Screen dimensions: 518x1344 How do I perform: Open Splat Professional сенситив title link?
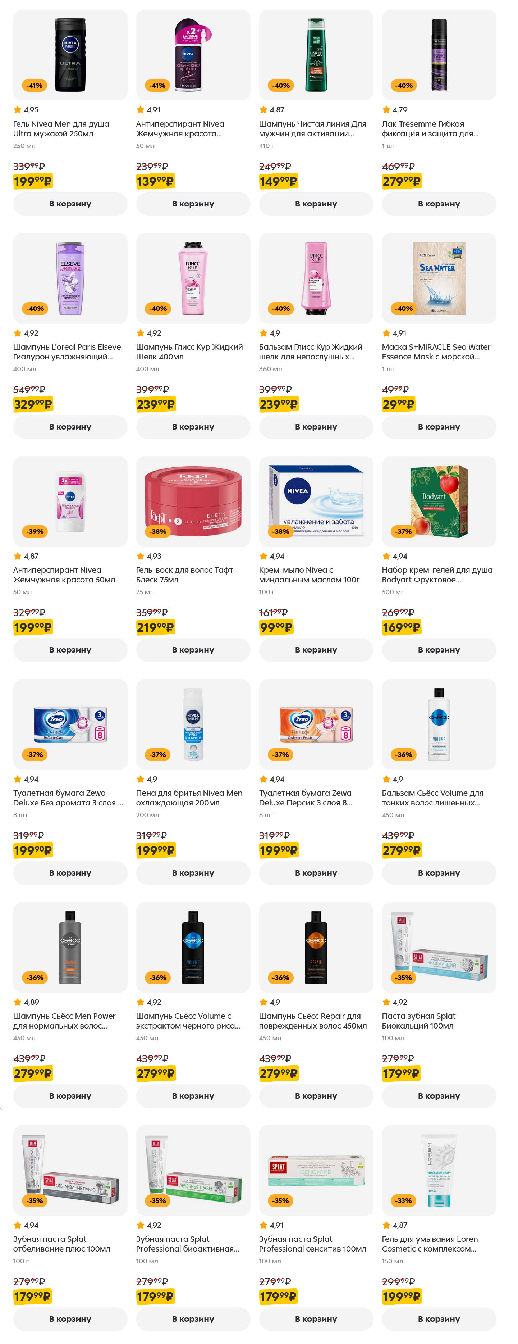[x=313, y=1243]
